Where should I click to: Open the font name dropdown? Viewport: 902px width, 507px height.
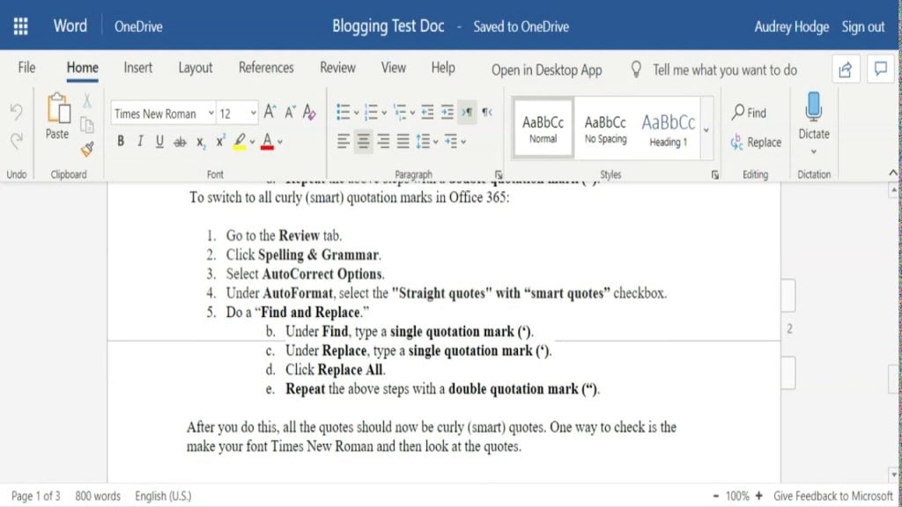211,114
